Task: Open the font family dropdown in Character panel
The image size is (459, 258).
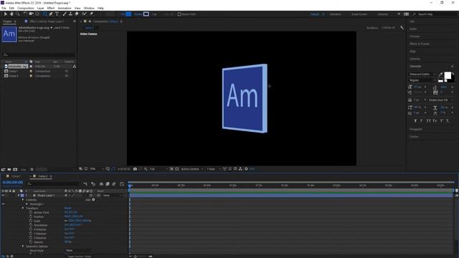Action: tap(422, 75)
